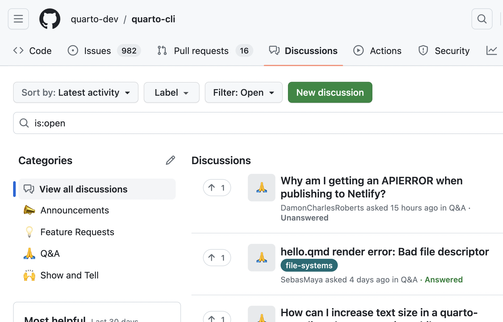
Task: Upvote the Netlify APIERROR discussion
Action: click(217, 188)
